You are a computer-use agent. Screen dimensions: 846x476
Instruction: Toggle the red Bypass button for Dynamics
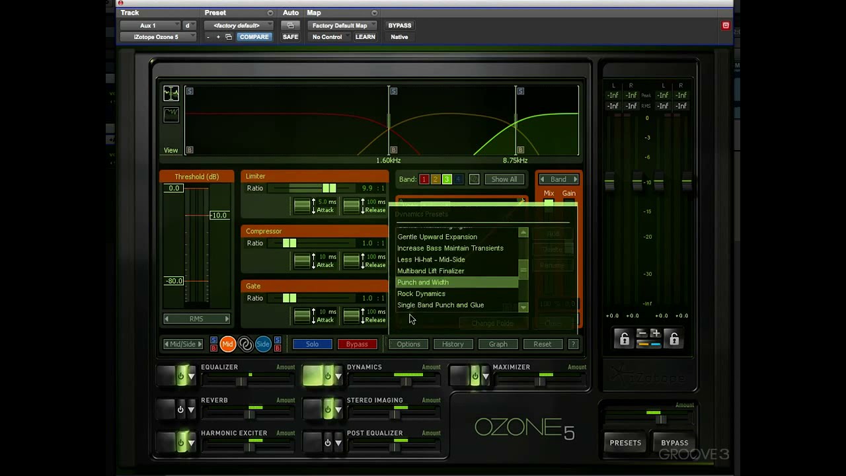pos(357,344)
